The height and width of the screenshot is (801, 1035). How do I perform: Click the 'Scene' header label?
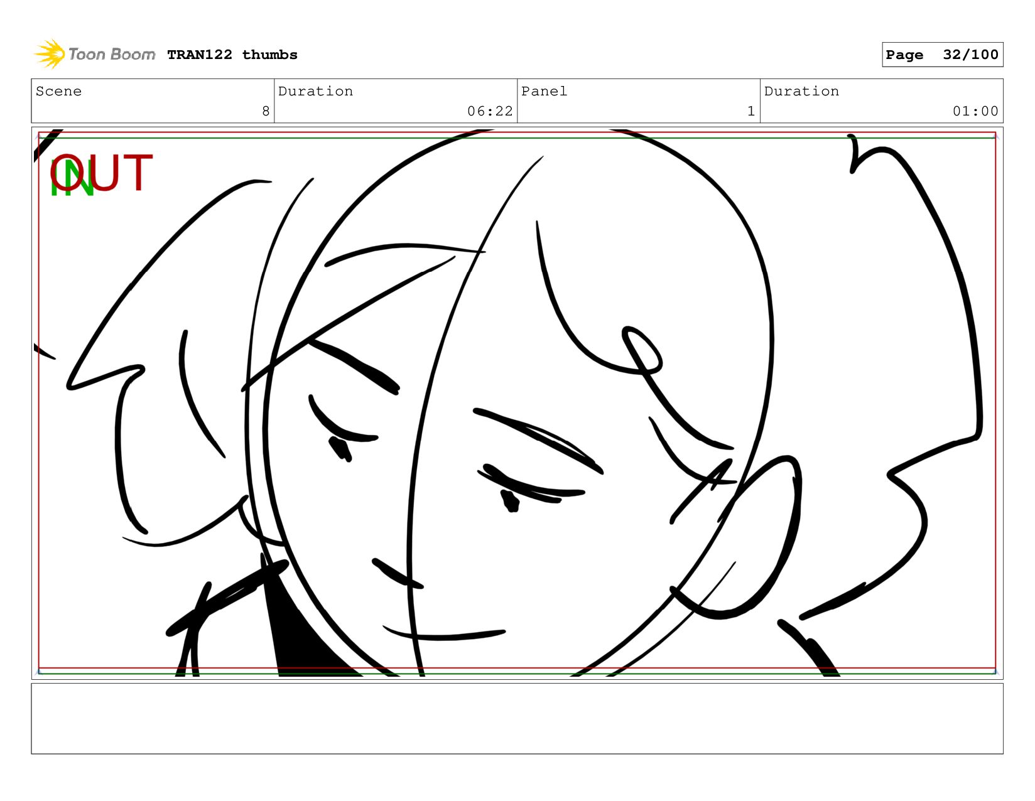[x=58, y=91]
